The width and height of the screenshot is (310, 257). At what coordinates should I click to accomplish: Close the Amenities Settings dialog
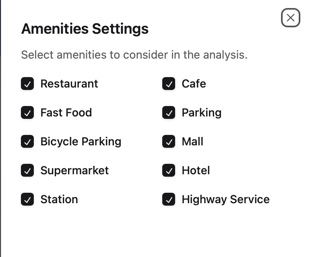point(290,18)
